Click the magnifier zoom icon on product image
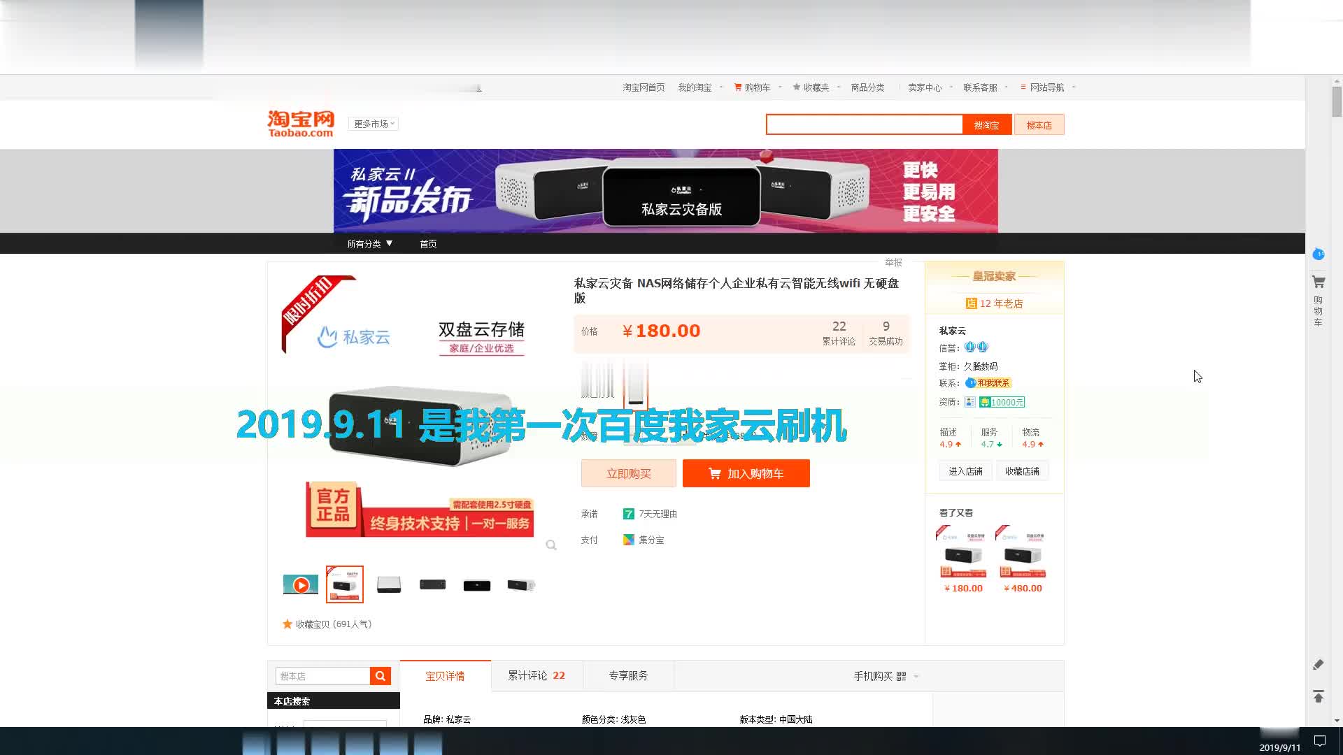The width and height of the screenshot is (1343, 755). (551, 545)
